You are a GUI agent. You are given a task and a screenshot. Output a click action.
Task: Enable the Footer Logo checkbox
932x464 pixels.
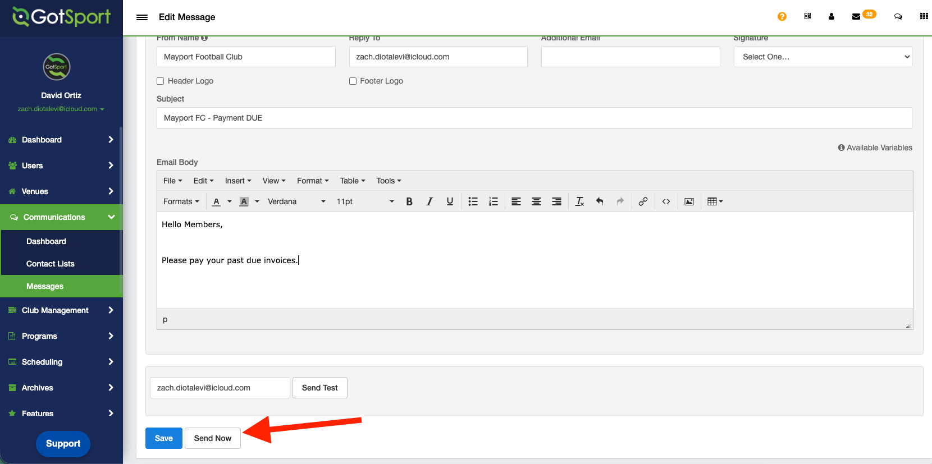pyautogui.click(x=353, y=81)
